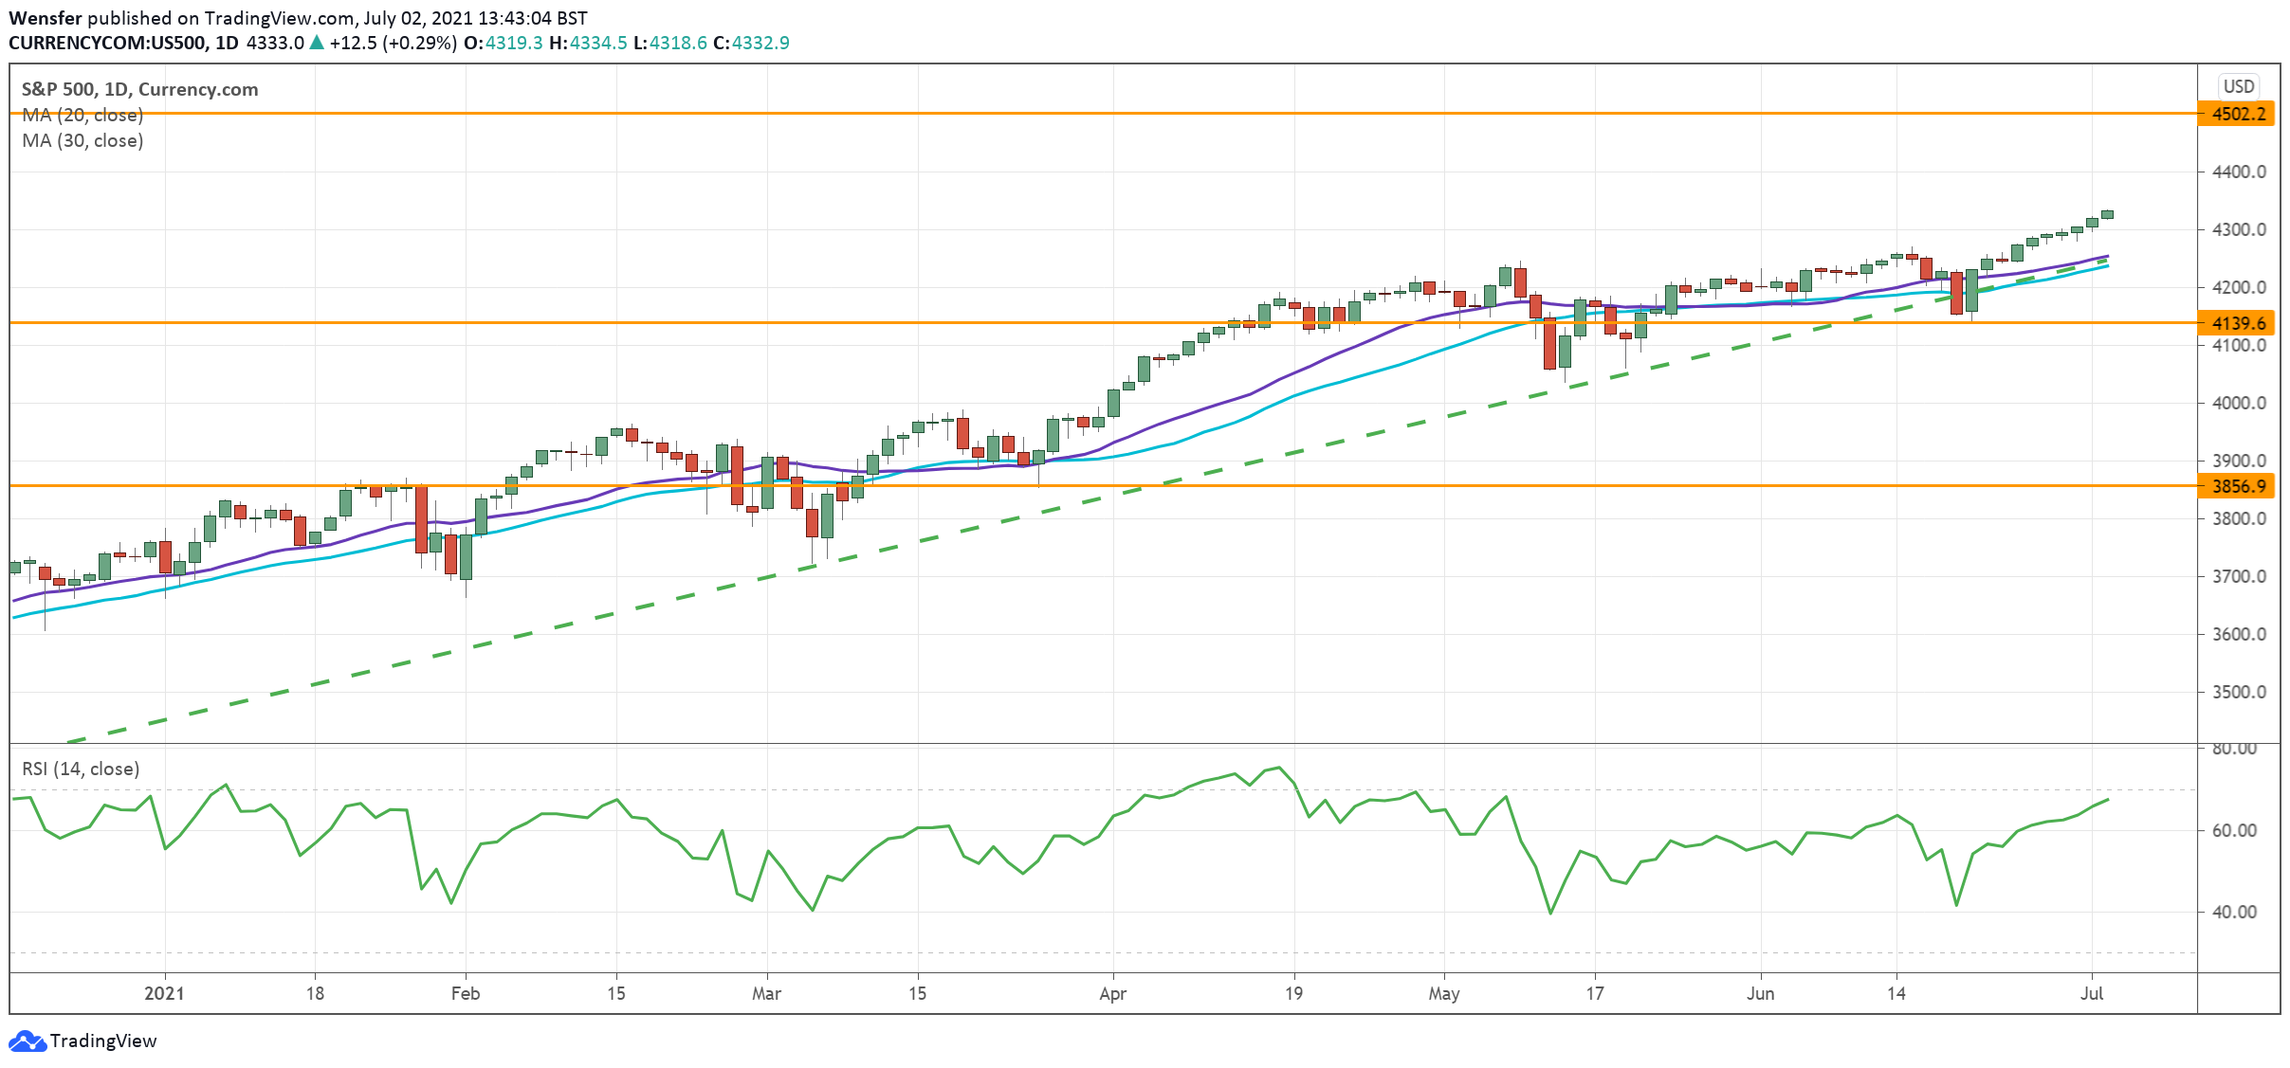Click the green up-arrow price change icon
This screenshot has height=1068, width=2290.
(317, 43)
